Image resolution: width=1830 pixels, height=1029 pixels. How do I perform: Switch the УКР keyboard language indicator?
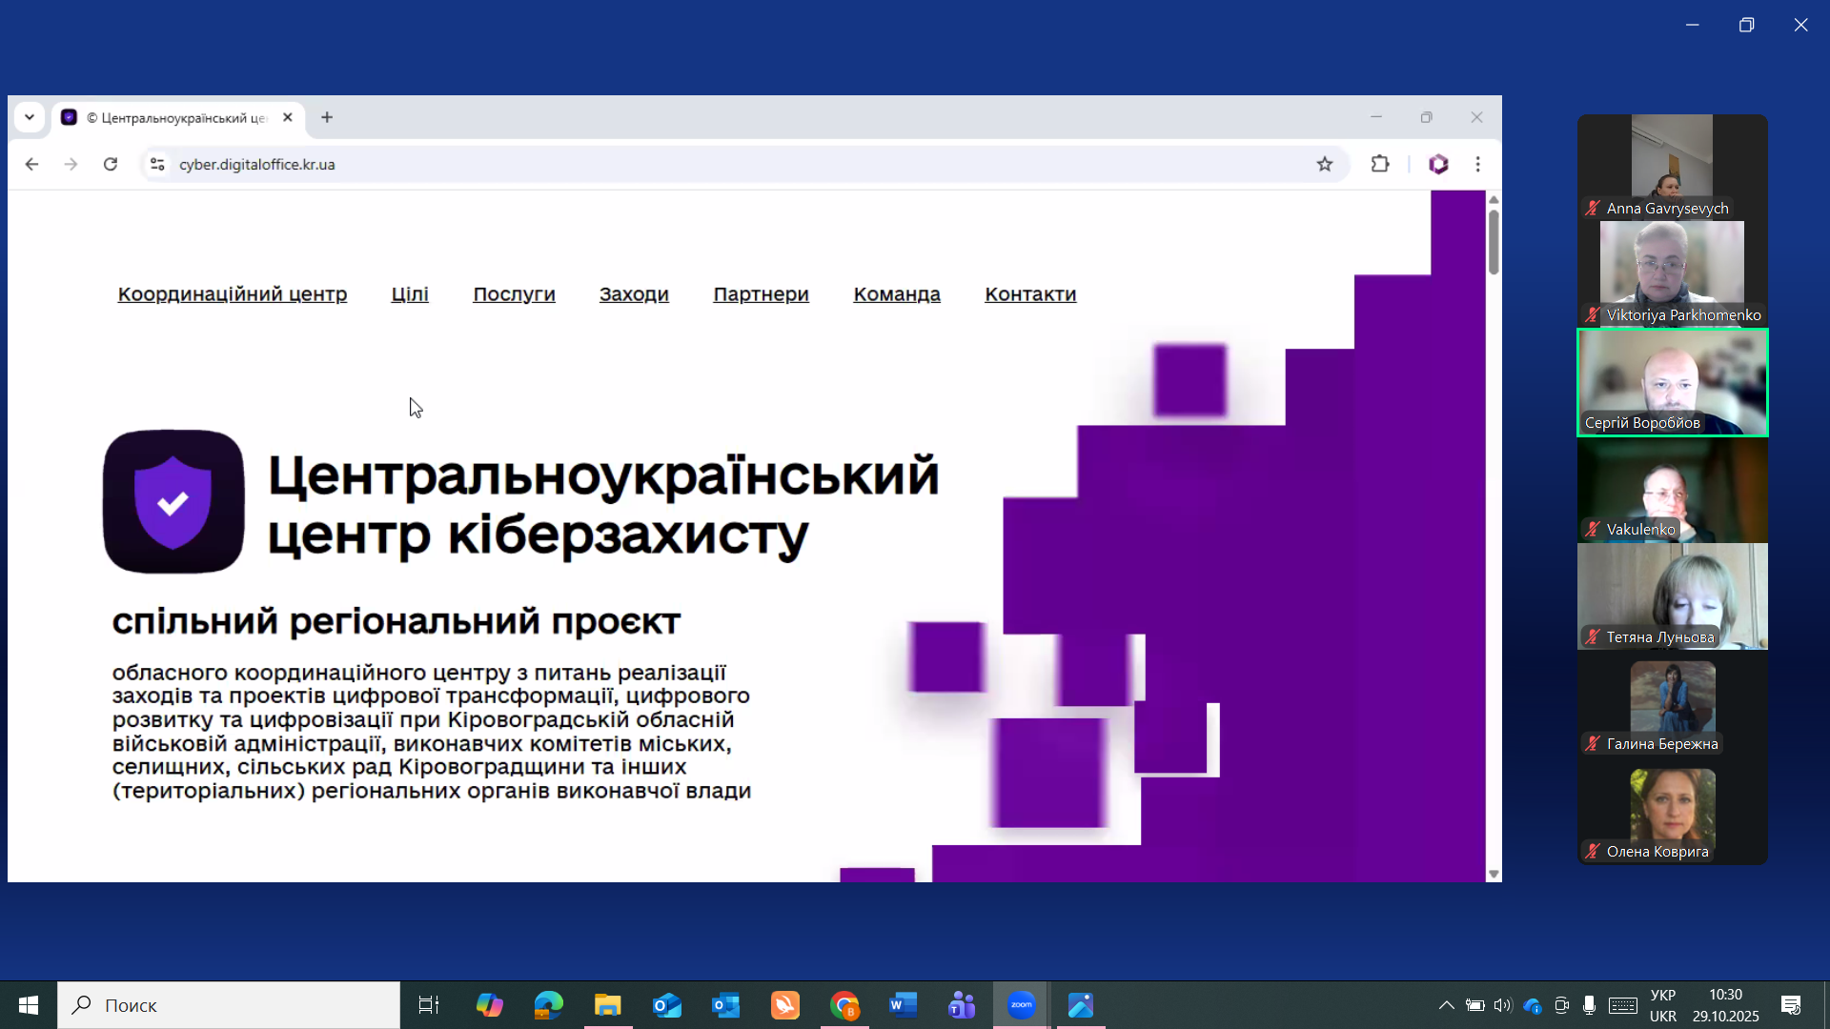1663,1005
